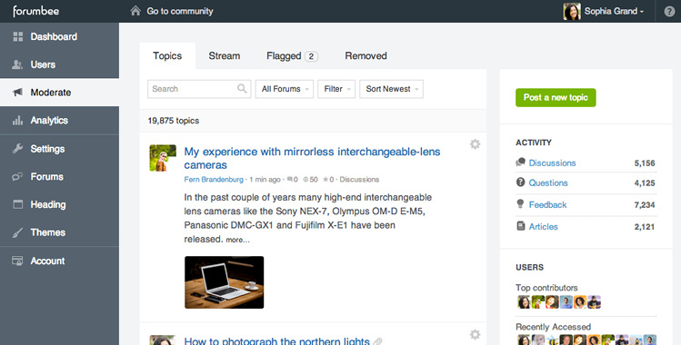Open Settings in the sidebar
Screen dimensions: 681x345
tap(59, 149)
